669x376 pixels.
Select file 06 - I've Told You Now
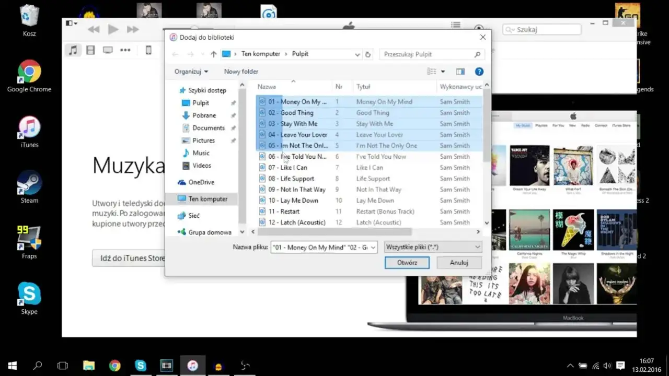click(297, 157)
